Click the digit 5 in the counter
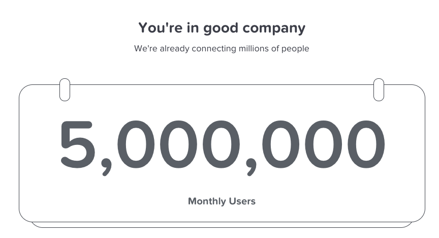The image size is (439, 238). [x=78, y=144]
